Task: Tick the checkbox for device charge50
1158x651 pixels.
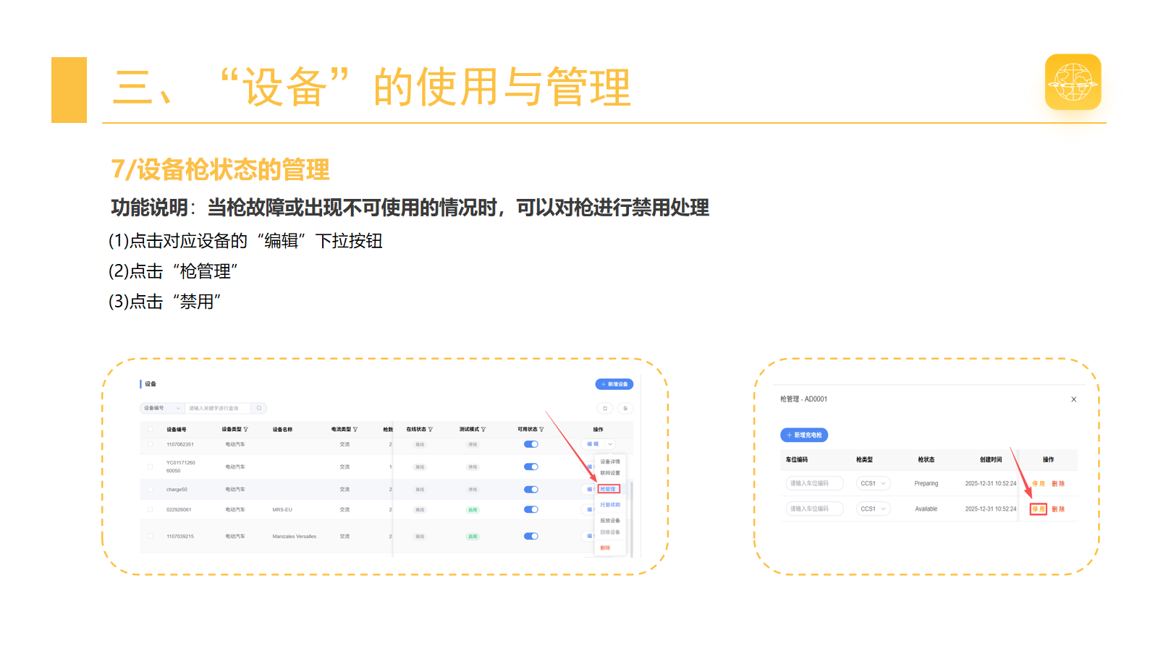Action: (x=151, y=490)
